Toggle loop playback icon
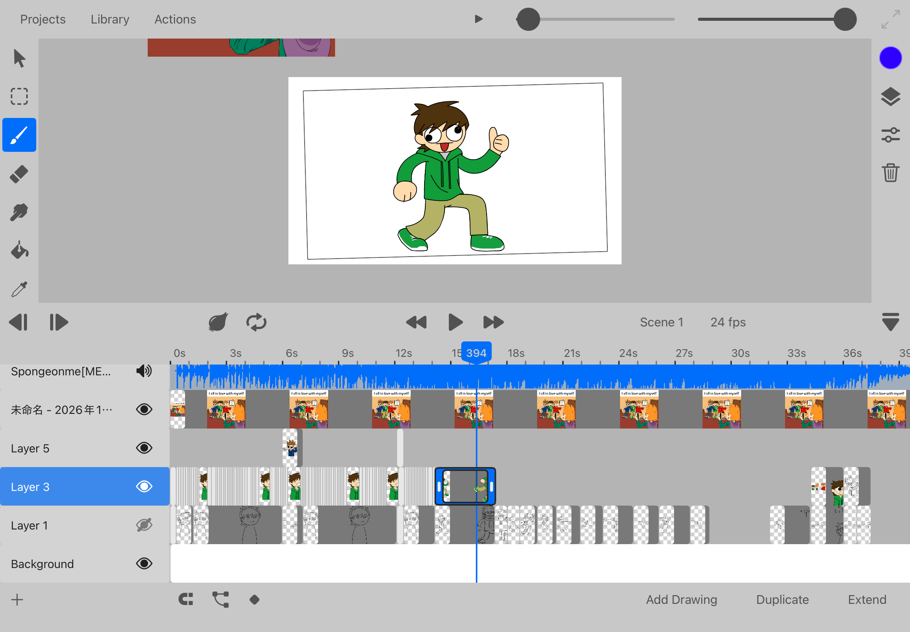Screen dimensions: 910x632 click(x=256, y=322)
